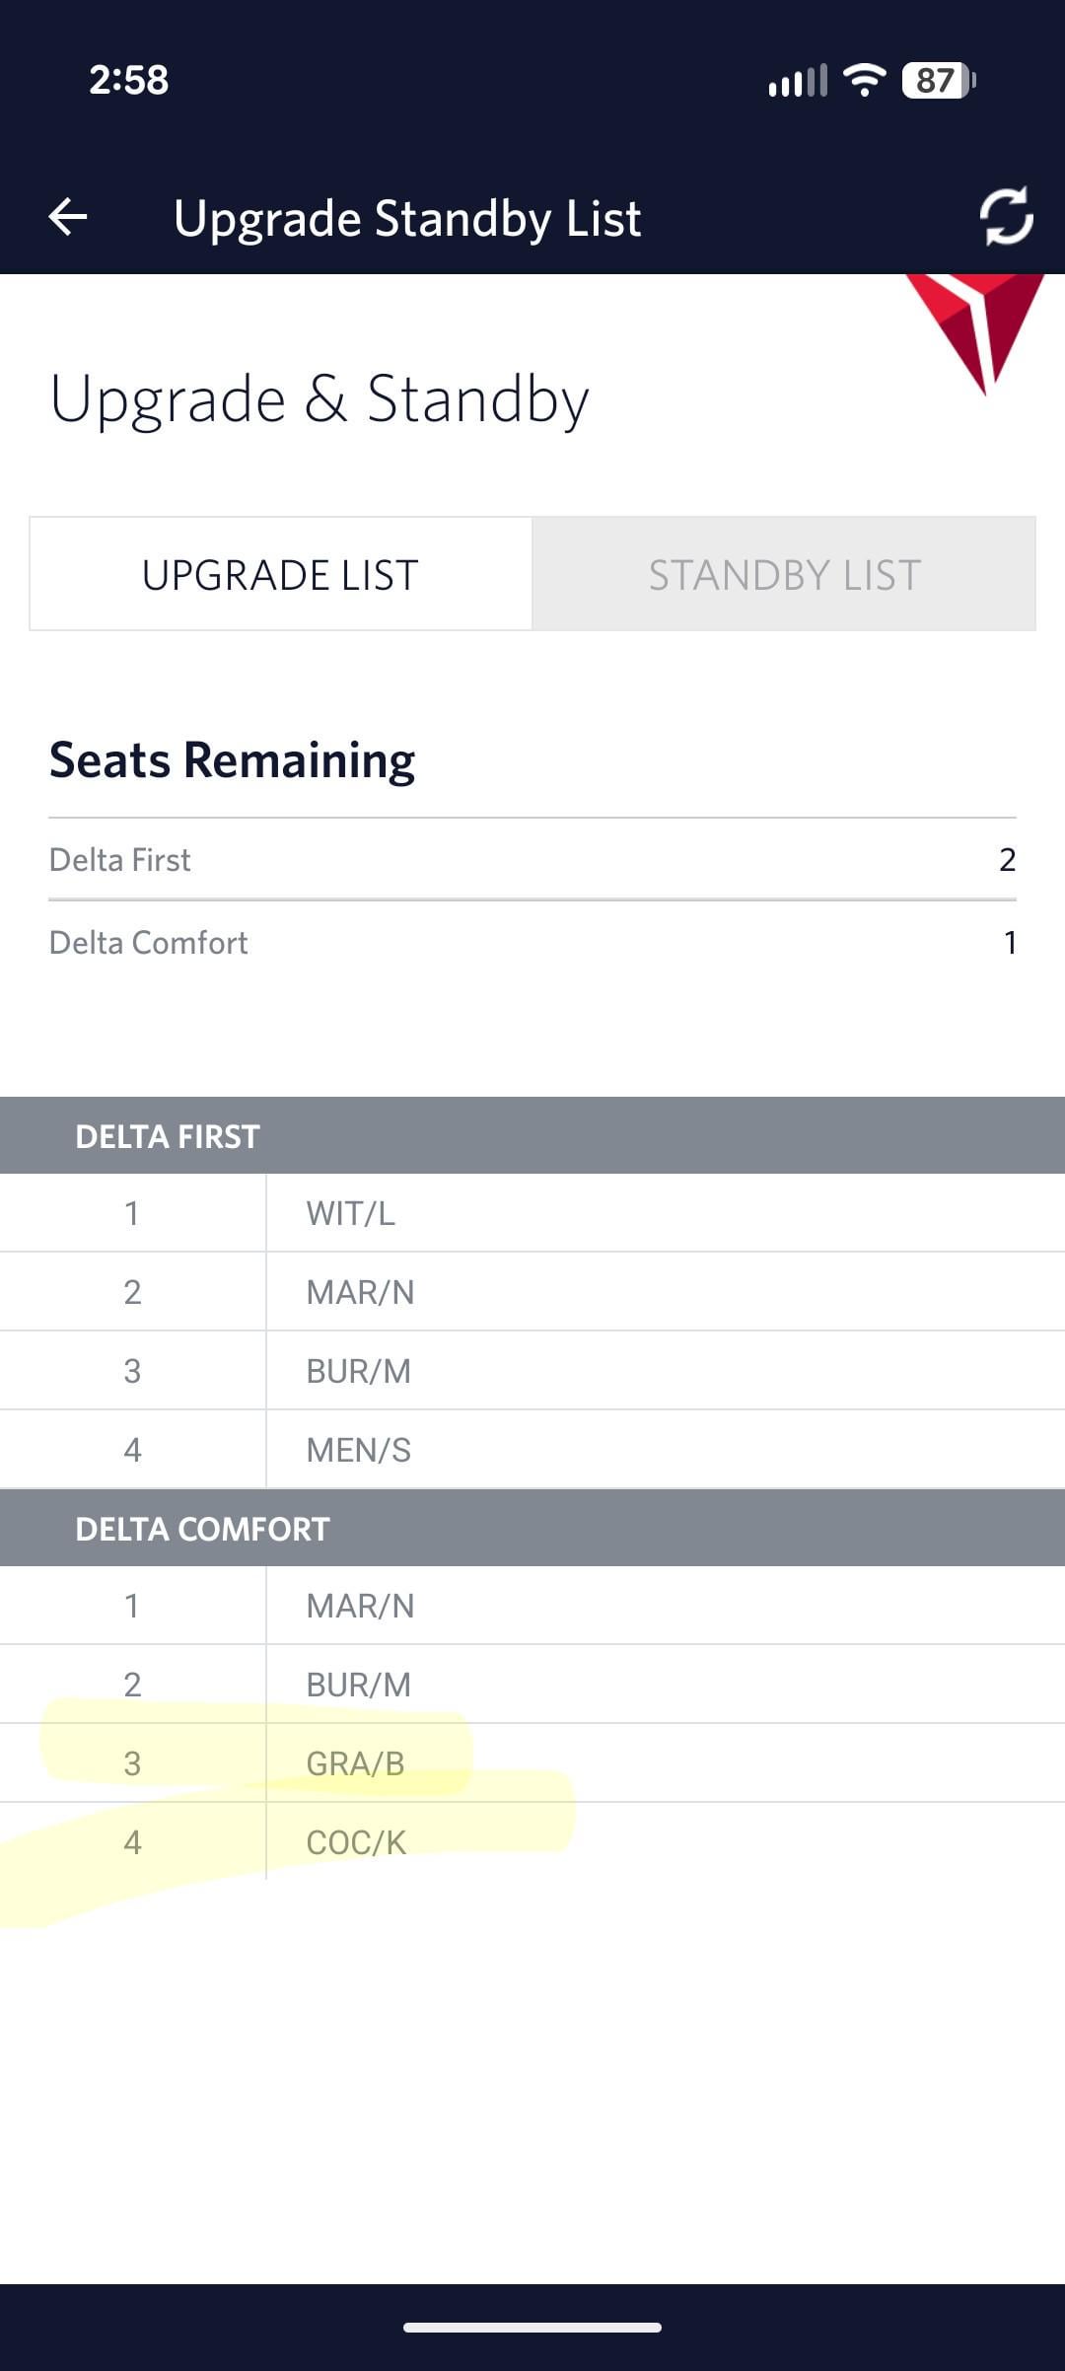Tap highlighted GRA/B passenger entry

(355, 1763)
